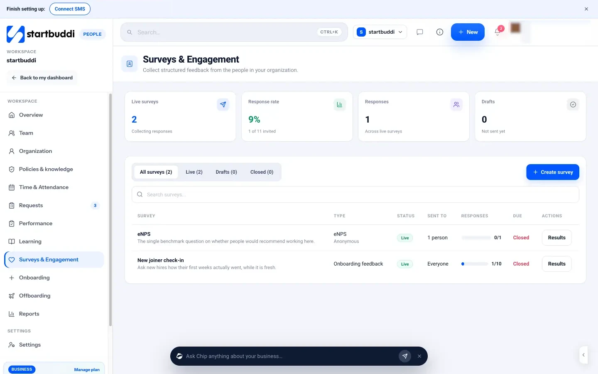
Task: Click Everyone in New joiner row
Action: (x=438, y=264)
